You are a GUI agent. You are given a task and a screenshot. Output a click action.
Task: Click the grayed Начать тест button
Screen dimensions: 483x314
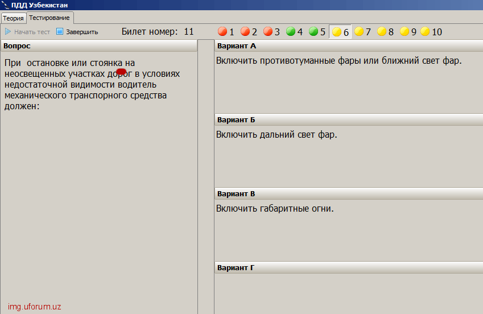(28, 32)
